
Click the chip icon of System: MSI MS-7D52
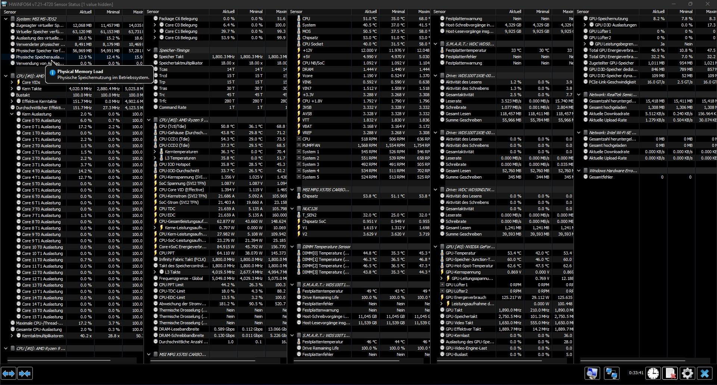point(12,19)
